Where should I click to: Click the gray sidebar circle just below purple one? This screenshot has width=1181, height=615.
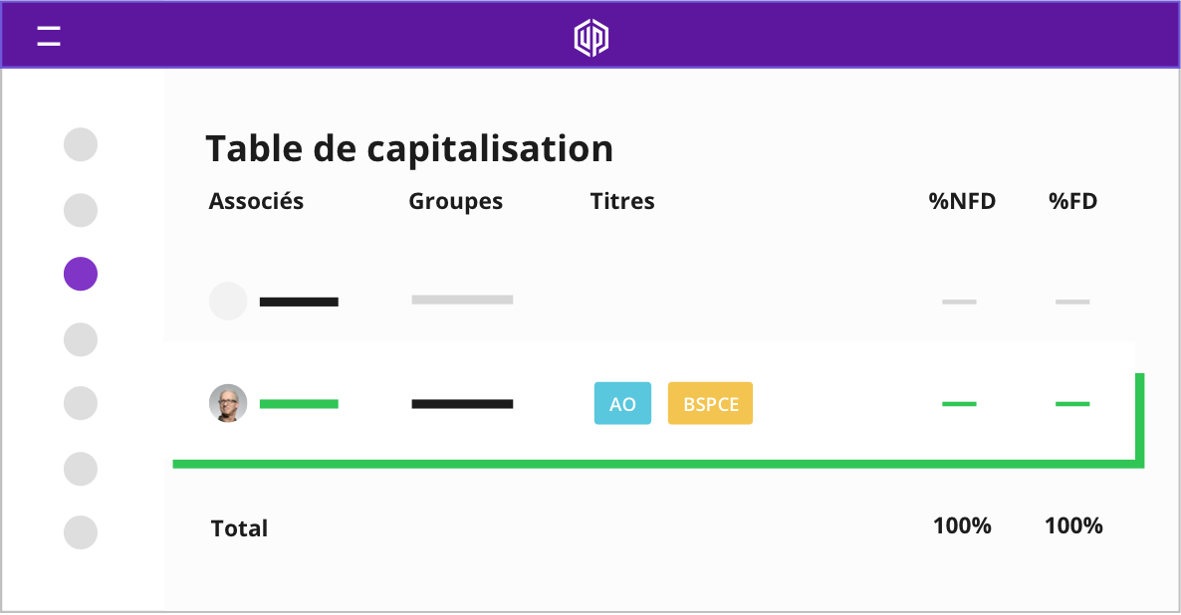(x=81, y=339)
